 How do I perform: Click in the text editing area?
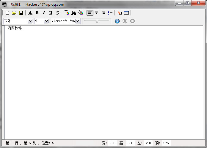click(104, 82)
